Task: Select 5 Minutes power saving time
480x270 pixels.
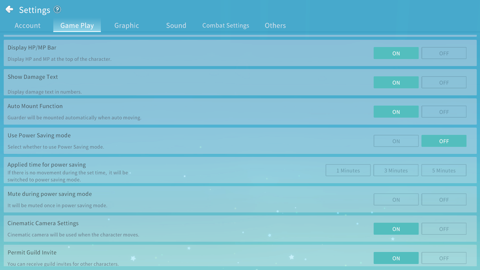Action: (x=444, y=170)
